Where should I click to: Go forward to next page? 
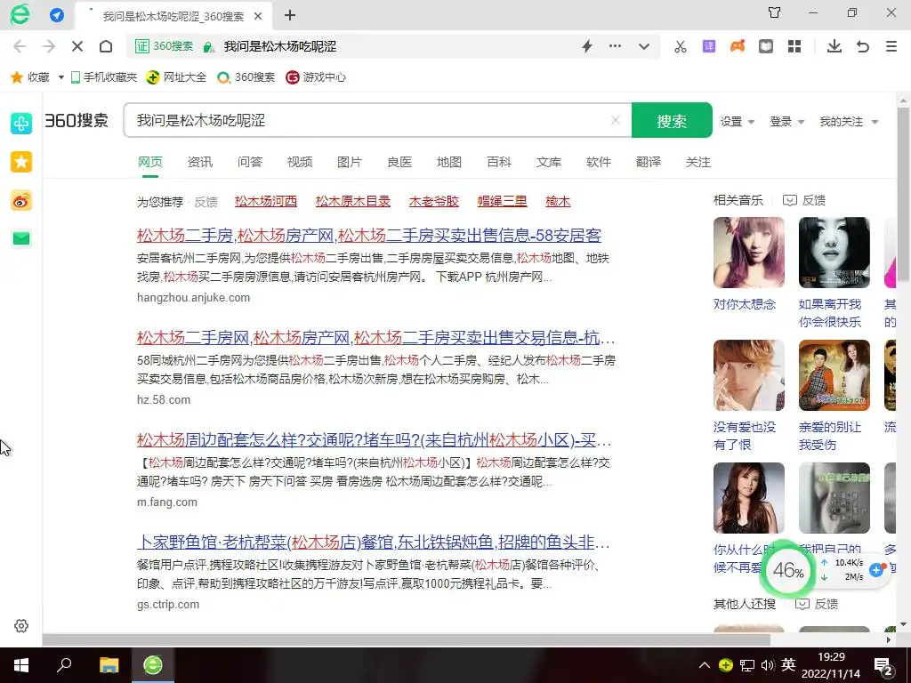(x=49, y=46)
